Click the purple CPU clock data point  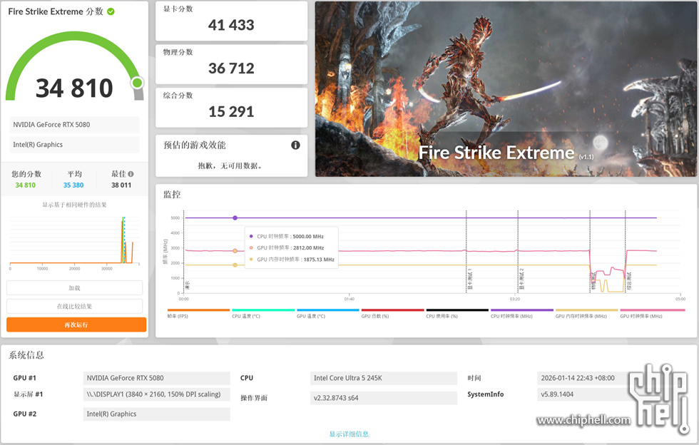point(235,218)
